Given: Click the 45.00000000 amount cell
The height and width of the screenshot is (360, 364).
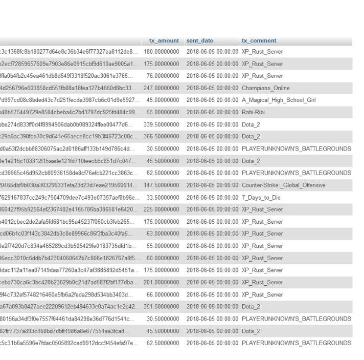Looking at the screenshot, I should [x=163, y=100].
